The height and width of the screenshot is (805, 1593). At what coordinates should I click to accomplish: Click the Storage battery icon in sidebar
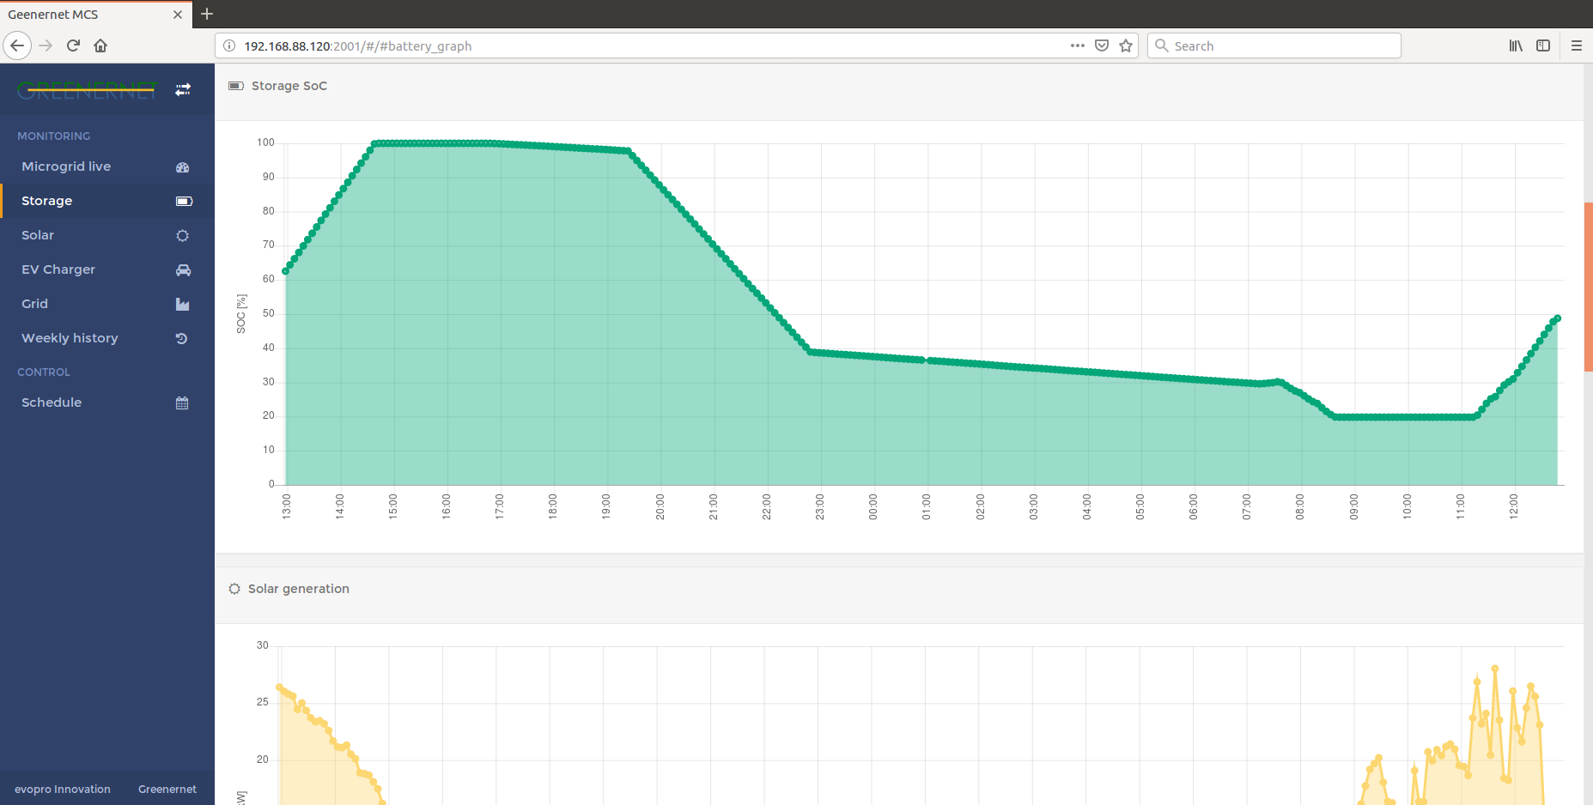coord(184,202)
